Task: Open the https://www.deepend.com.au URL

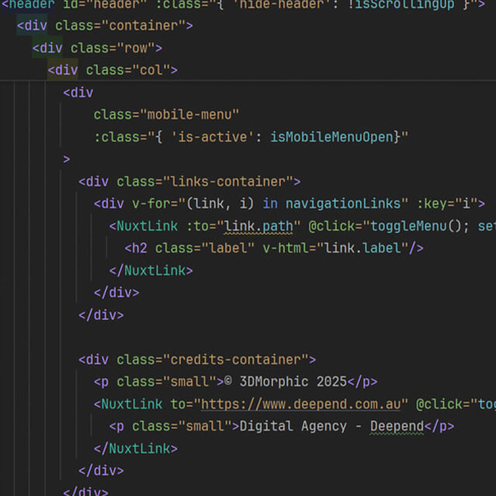Action: (301, 405)
